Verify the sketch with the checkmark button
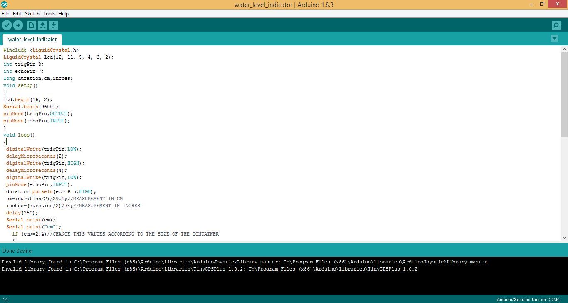Screen dimensions: 568x303 point(7,25)
